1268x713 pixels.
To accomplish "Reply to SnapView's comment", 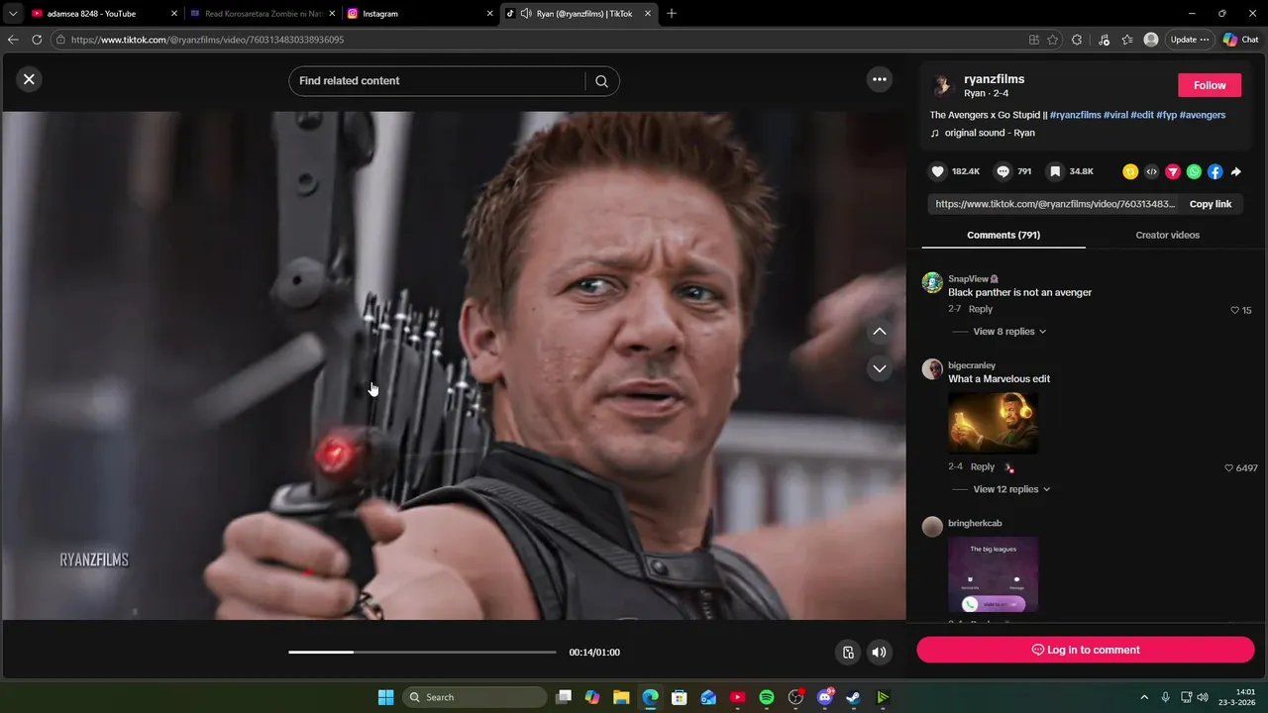I will click(981, 309).
